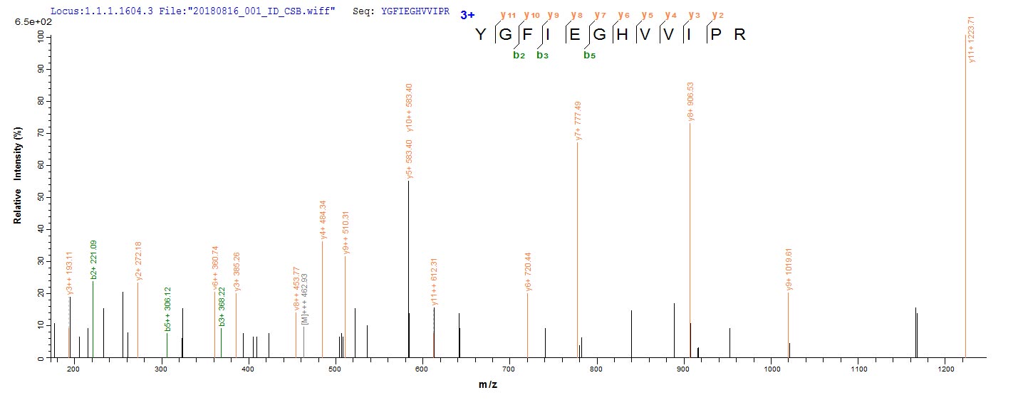Screen dimensions: 1023x400
Task: Click the y4+ 484.34 peak label
Action: pyautogui.click(x=323, y=221)
